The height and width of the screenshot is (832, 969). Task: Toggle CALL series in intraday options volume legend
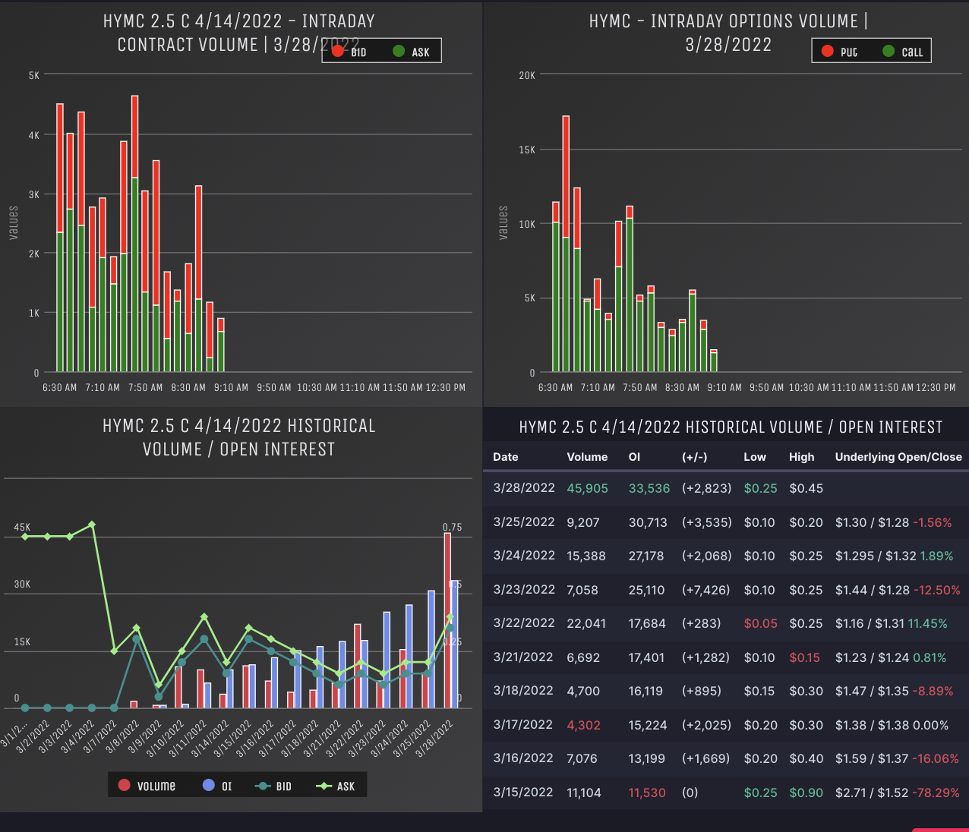[x=902, y=52]
